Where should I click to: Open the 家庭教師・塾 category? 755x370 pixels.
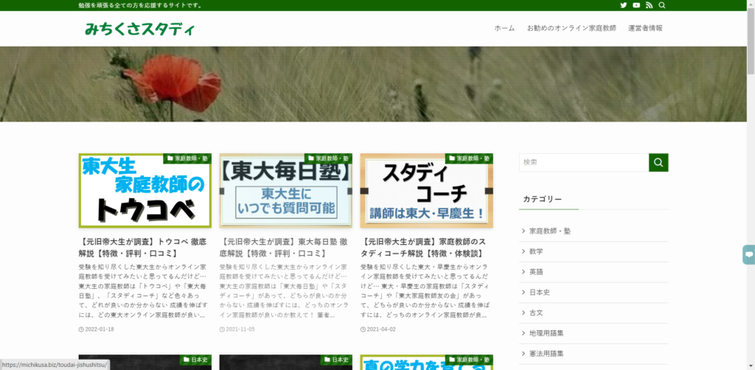point(549,231)
